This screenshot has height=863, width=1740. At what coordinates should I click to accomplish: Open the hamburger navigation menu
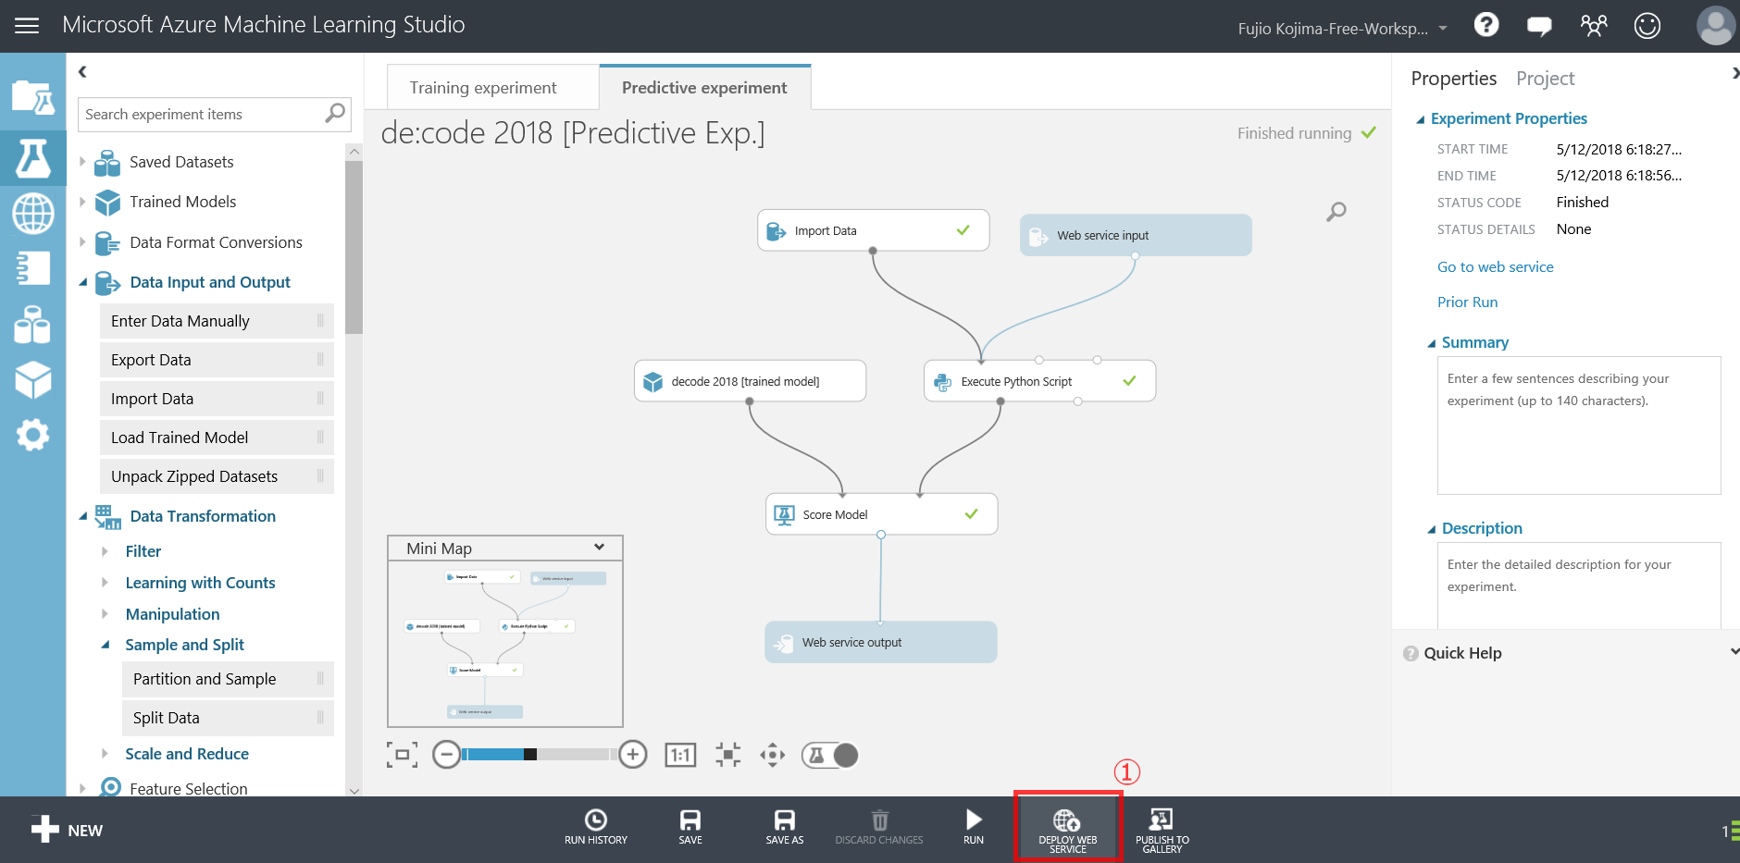pyautogui.click(x=27, y=26)
